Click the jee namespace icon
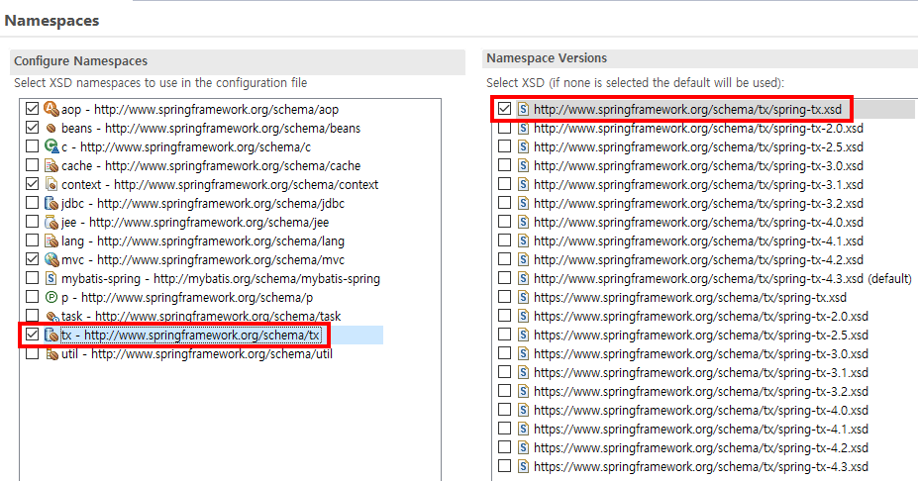Screen dimensions: 918x481 tap(51, 222)
